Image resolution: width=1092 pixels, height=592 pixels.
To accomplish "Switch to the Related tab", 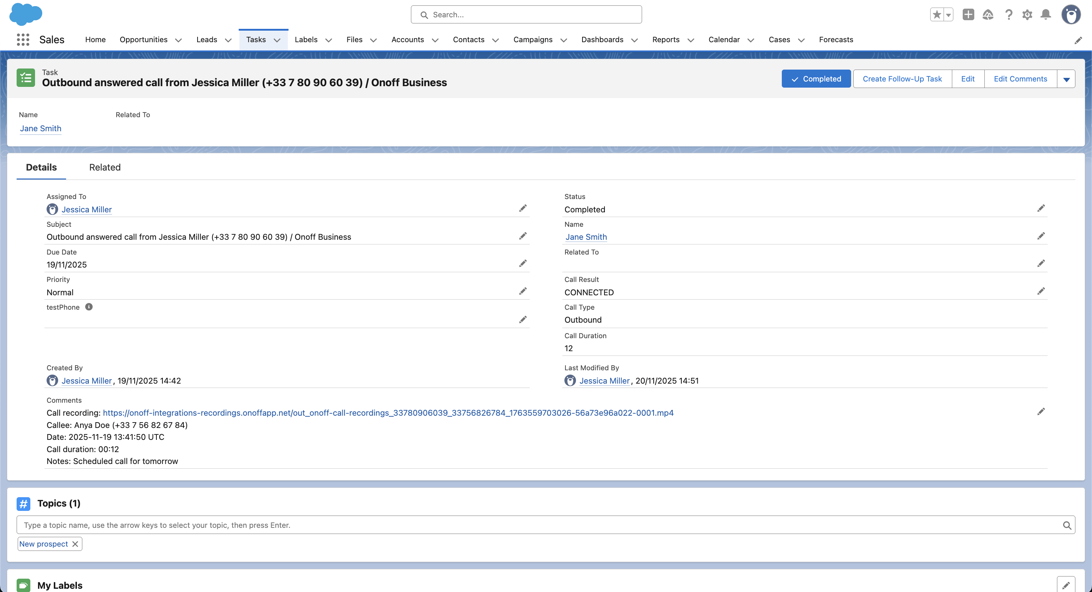I will pyautogui.click(x=105, y=167).
